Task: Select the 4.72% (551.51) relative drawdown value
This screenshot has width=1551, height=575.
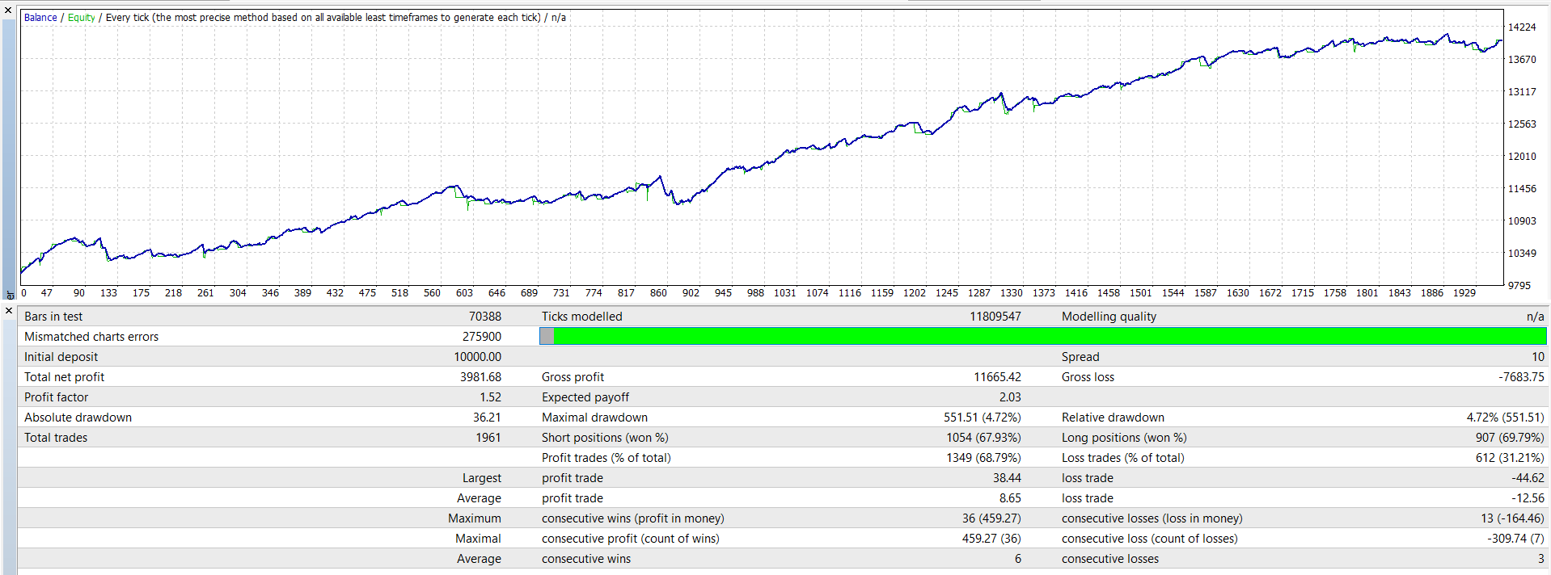Action: (1505, 418)
